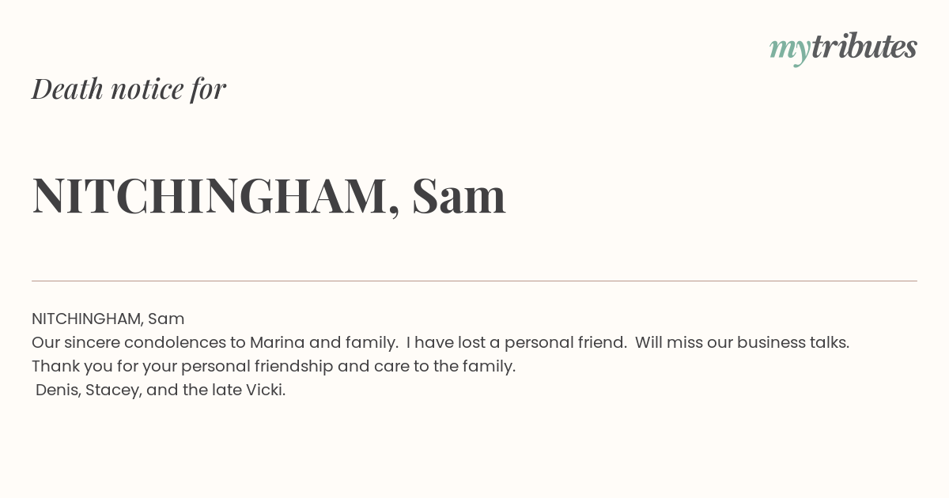
Task: Click the word "Sam" in the large title
Action: click(x=459, y=195)
